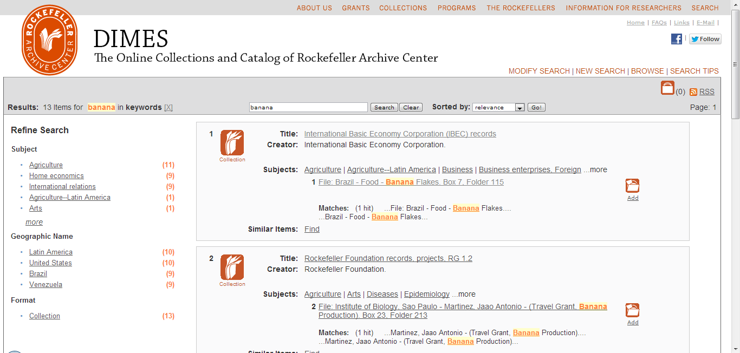
Task: Open the Links link in the header
Action: (681, 23)
